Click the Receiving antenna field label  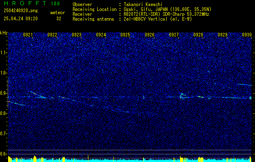click(93, 19)
